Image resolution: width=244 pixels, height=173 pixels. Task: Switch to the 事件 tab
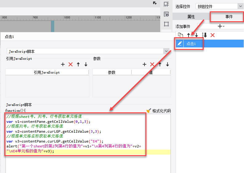point(229,17)
